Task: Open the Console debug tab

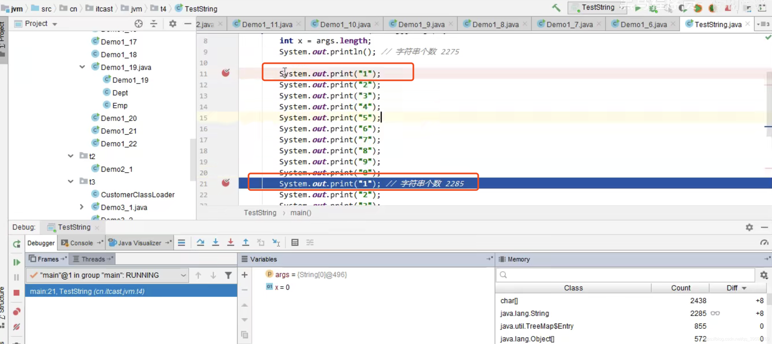Action: [x=81, y=243]
